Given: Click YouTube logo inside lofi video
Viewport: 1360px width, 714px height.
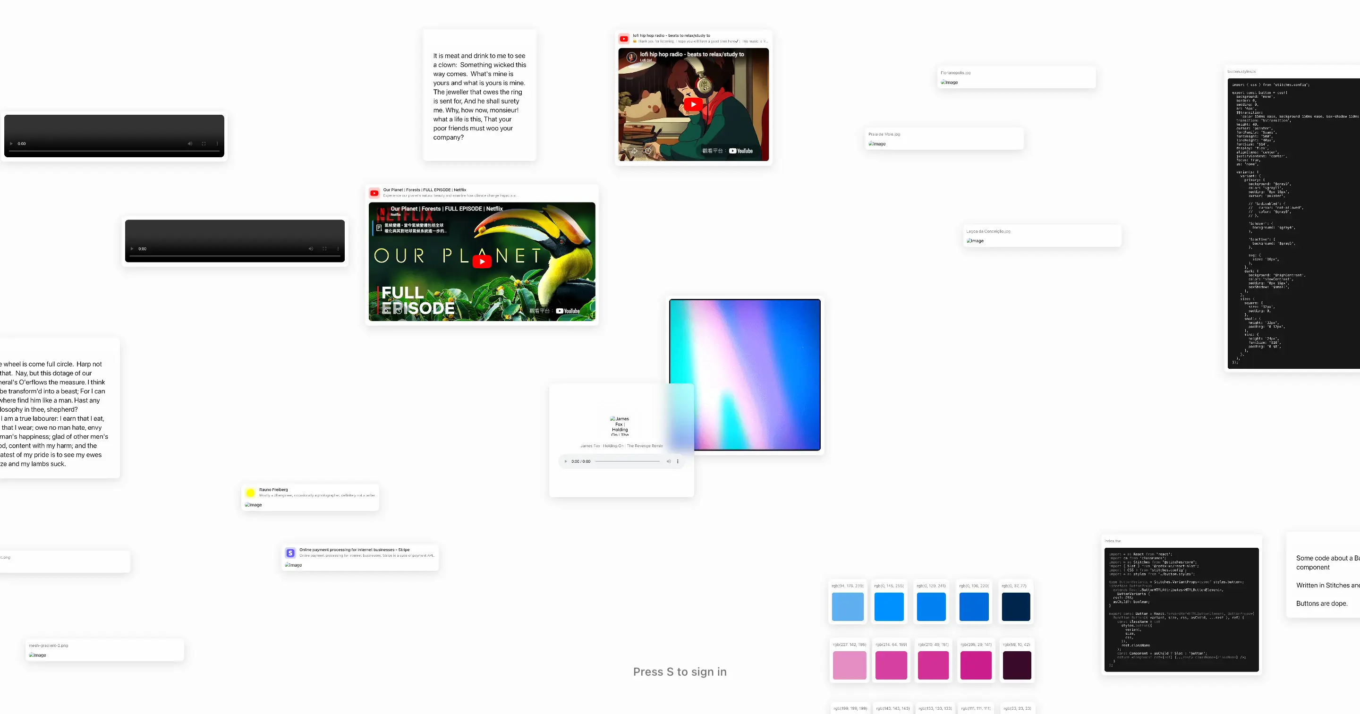Looking at the screenshot, I should point(741,151).
